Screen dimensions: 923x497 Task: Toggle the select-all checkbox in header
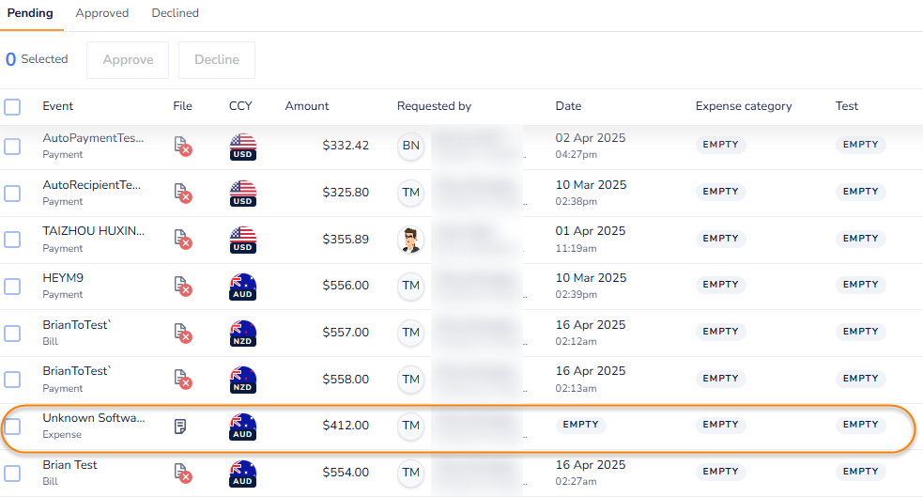(12, 106)
